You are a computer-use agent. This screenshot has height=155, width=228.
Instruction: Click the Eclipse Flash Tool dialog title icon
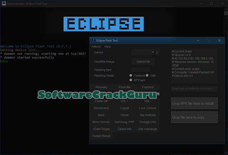pyautogui.click(x=93, y=41)
